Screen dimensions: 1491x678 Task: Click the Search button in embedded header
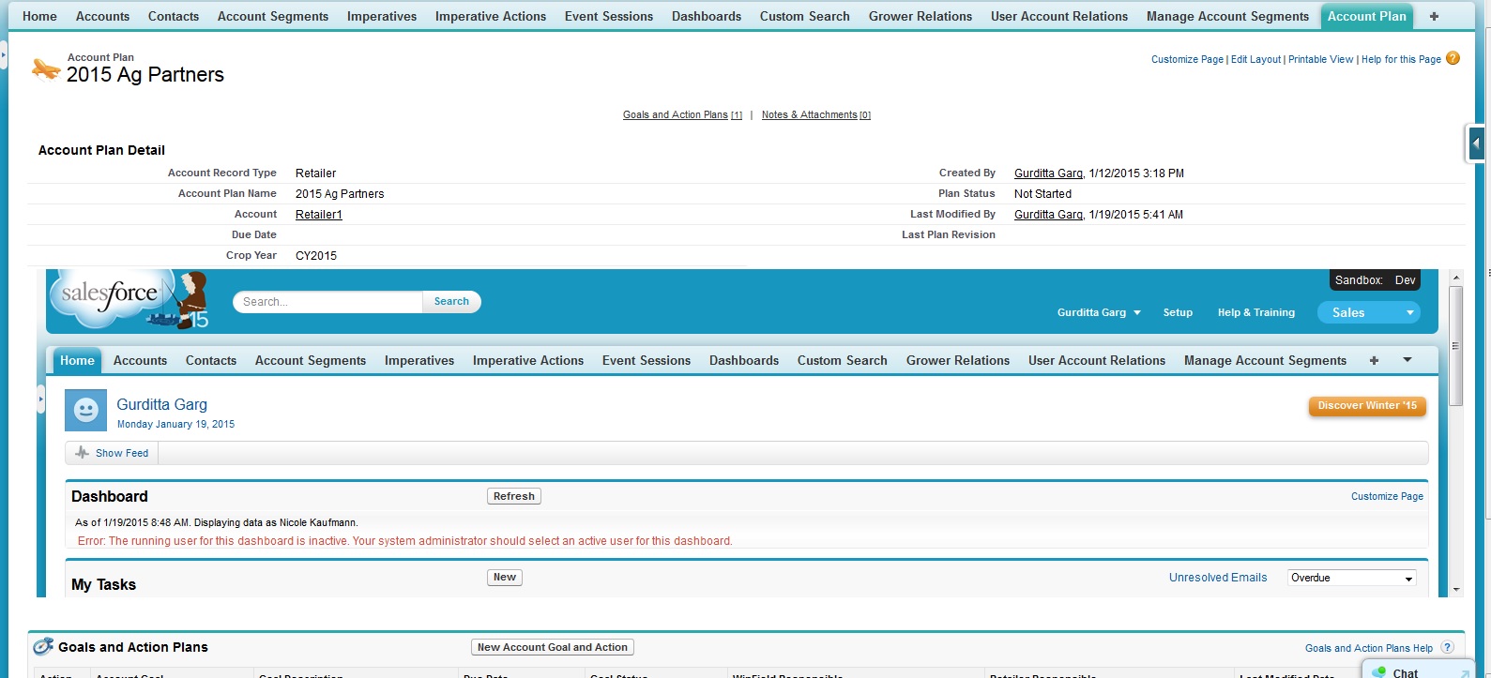click(451, 301)
